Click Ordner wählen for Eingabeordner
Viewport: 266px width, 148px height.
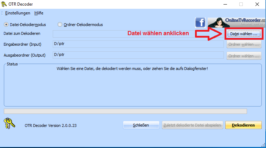click(244, 45)
